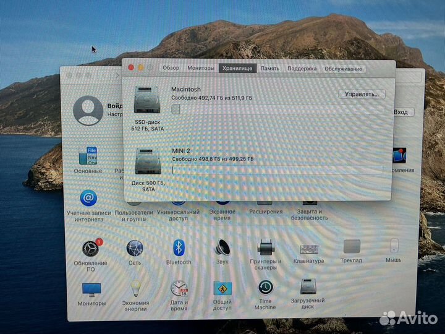Open Сеть preferences pane

(x=135, y=249)
